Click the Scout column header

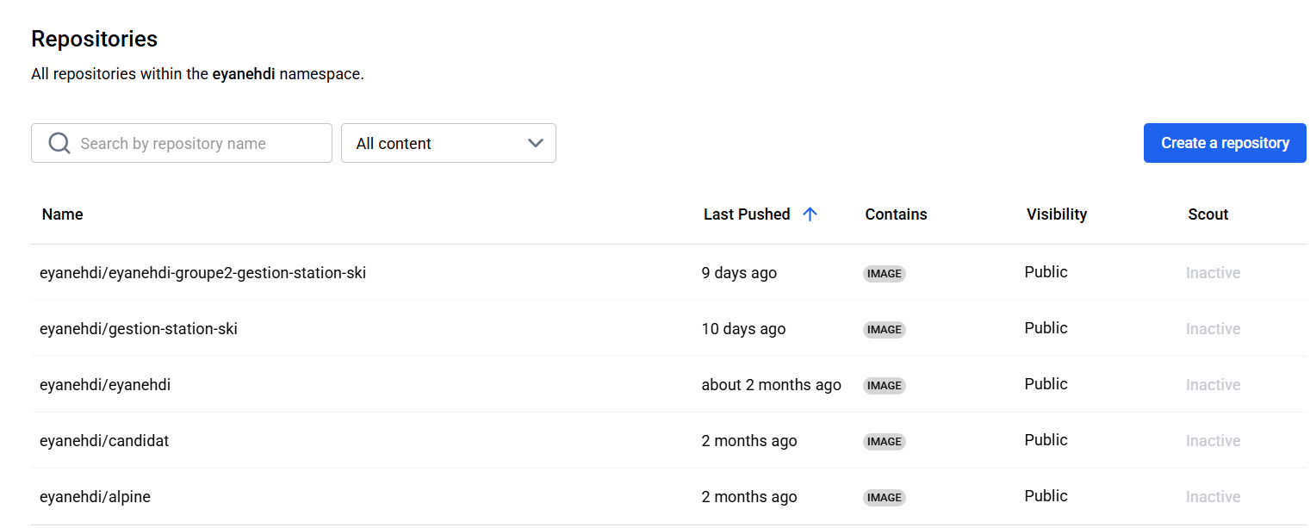(x=1208, y=214)
